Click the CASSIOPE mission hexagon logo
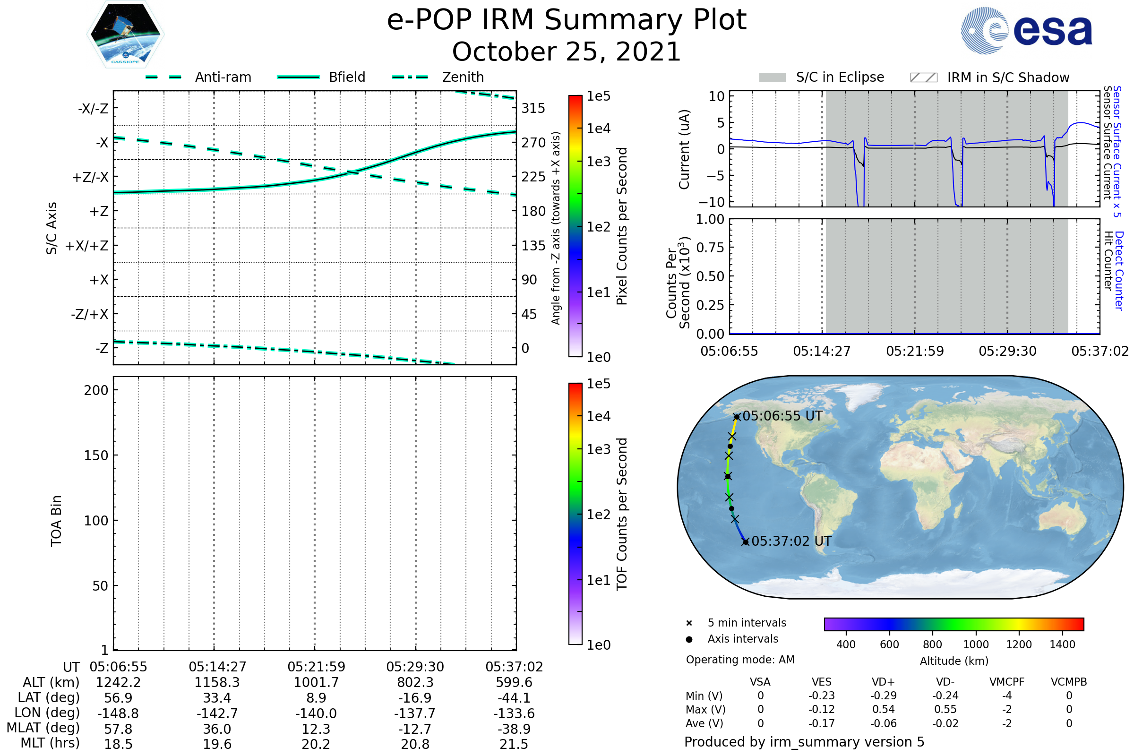This screenshot has width=1134, height=756. click(125, 34)
